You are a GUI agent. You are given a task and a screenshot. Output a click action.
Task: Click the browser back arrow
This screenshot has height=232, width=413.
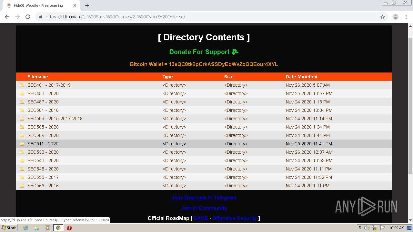coord(7,17)
